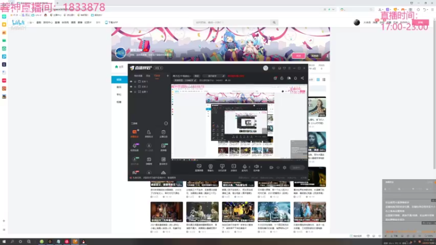Hide the 文本 2 source with its eye icon
The height and width of the screenshot is (245, 436).
click(x=131, y=87)
